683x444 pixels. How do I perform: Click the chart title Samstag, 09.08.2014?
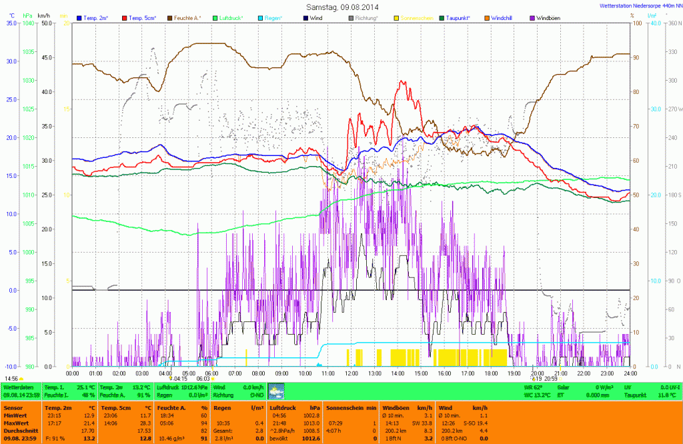pos(341,7)
